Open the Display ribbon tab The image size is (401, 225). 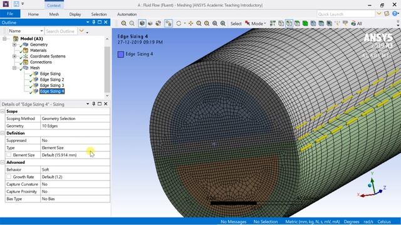(x=75, y=14)
